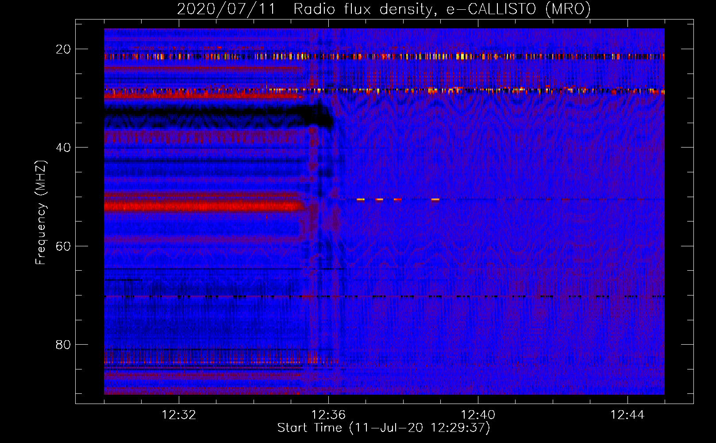Click the 12:36 time tick label

click(x=328, y=415)
